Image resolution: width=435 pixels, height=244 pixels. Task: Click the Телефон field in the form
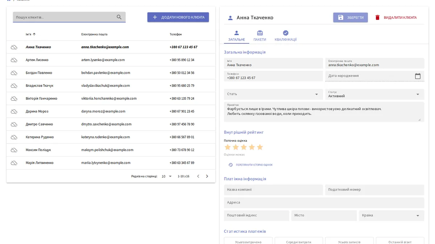(273, 76)
